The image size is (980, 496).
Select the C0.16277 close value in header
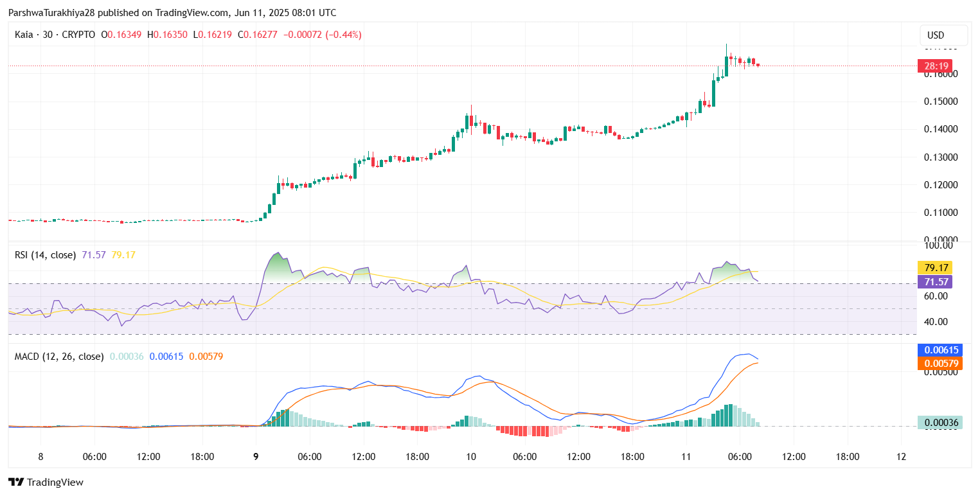pyautogui.click(x=257, y=35)
